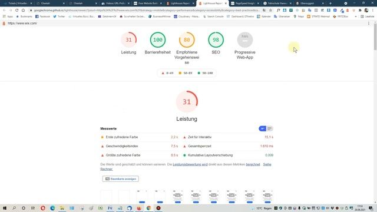Viewport: 377px width, 212px height.
Task: Open Task View on the taskbar
Action: tap(33, 208)
